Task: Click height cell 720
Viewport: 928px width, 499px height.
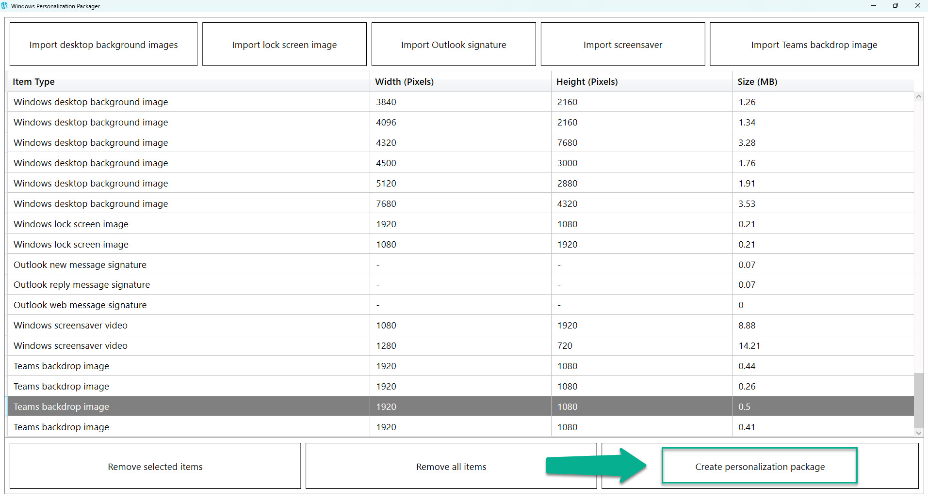Action: (641, 345)
